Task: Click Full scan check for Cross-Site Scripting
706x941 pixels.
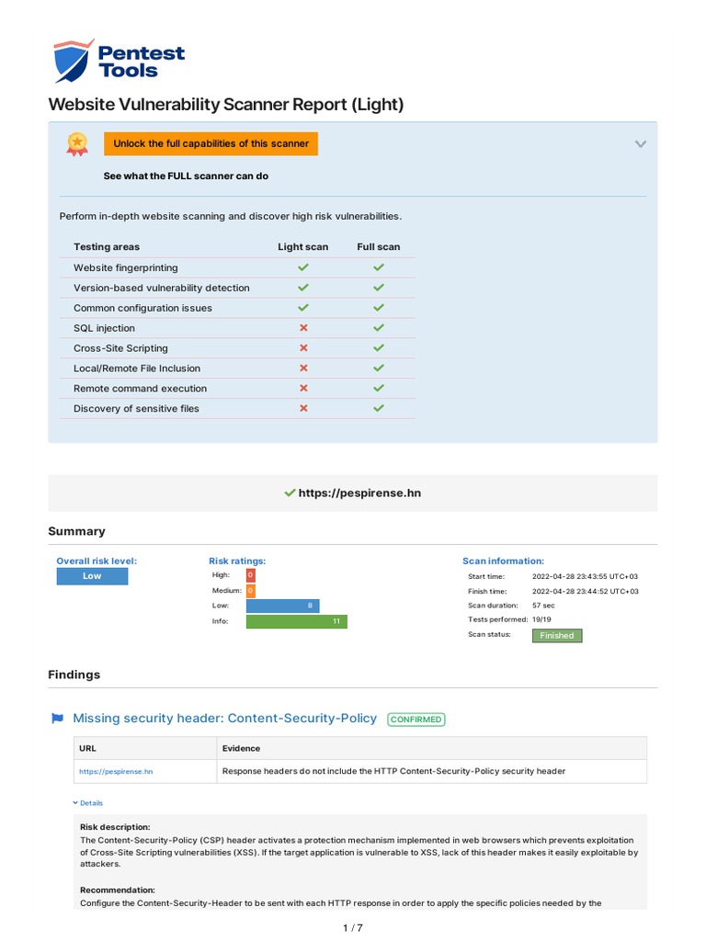Action: tap(378, 348)
